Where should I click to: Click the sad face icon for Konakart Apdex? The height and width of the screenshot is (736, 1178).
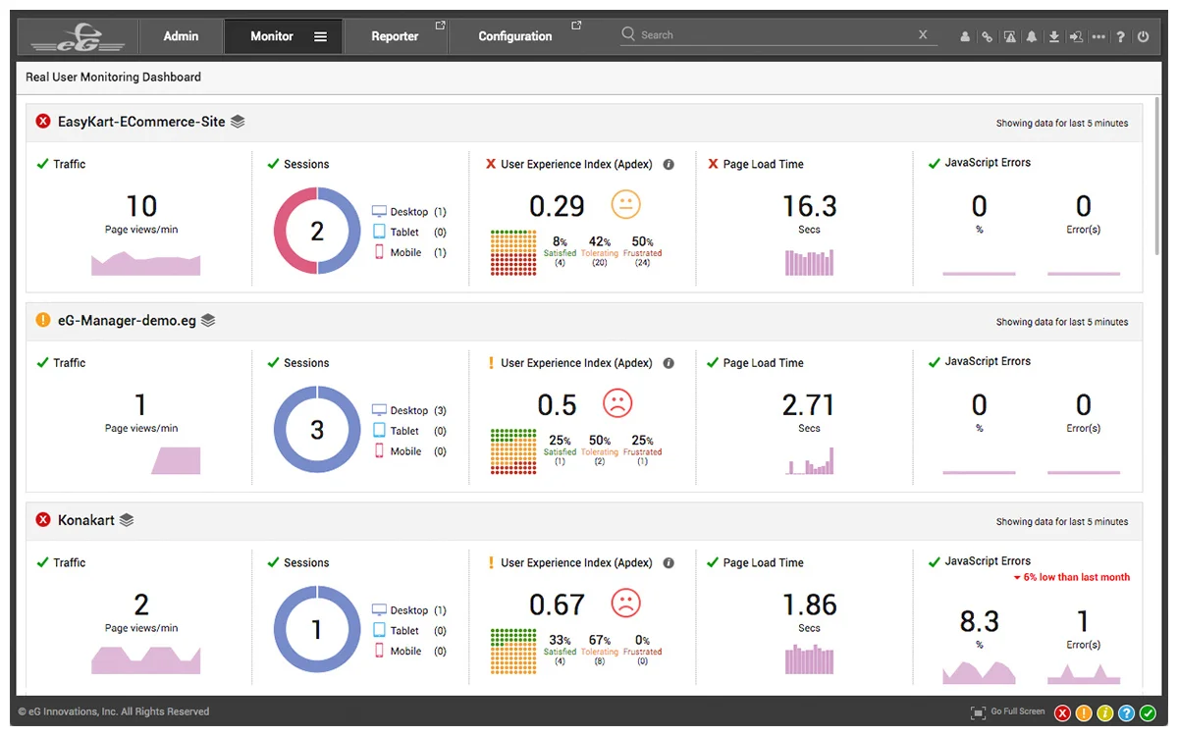click(625, 603)
